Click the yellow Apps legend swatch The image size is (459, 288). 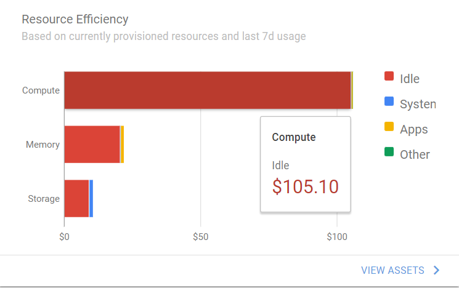(389, 127)
